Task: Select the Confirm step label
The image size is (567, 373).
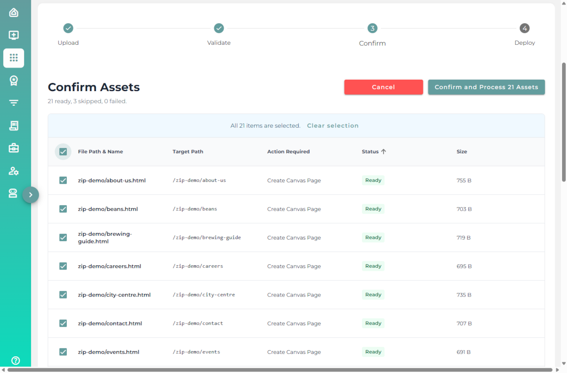Action: (372, 43)
